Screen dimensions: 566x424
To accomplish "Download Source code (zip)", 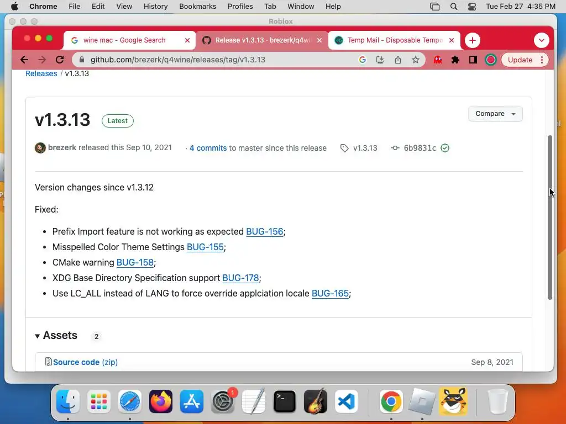I will [x=85, y=362].
